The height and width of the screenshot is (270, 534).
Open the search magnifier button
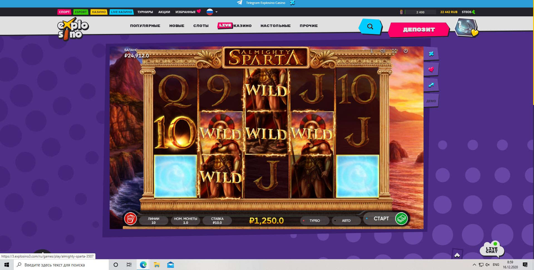370,26
